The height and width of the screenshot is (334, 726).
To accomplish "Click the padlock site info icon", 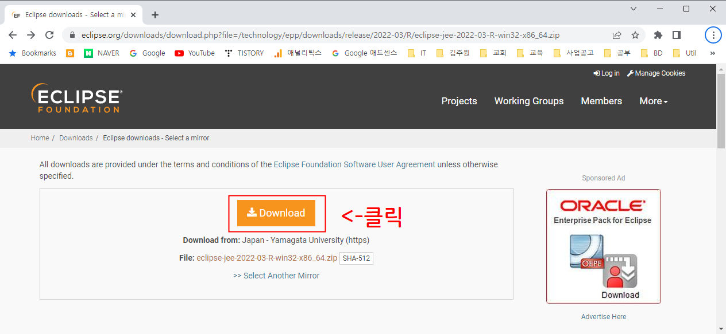I will click(x=72, y=35).
